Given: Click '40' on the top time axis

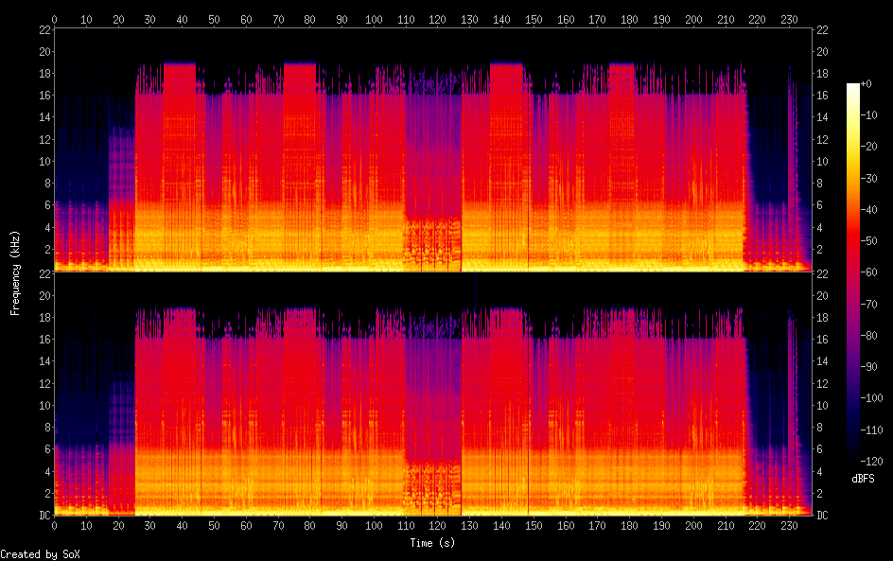Looking at the screenshot, I should pos(182,19).
